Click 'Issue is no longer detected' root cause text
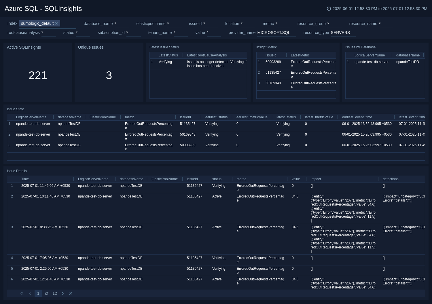 pyautogui.click(x=217, y=64)
